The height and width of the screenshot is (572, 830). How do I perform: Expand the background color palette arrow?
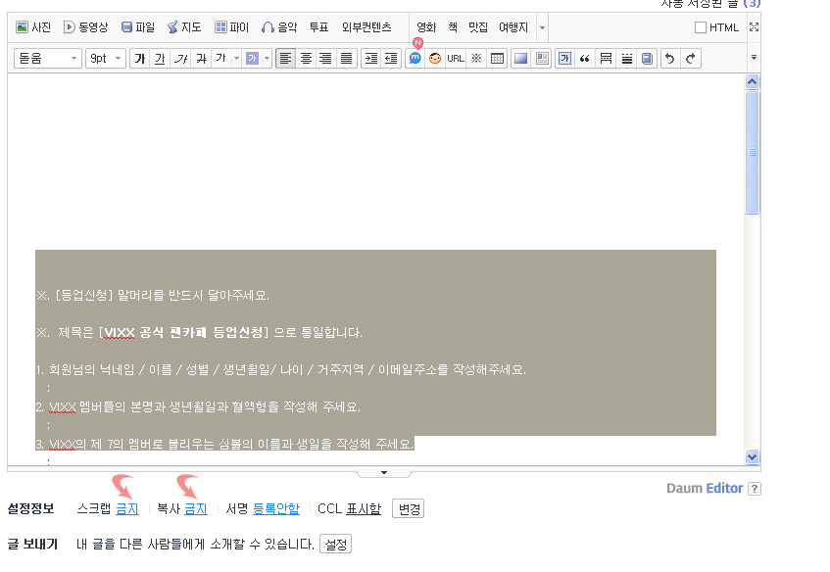point(267,58)
